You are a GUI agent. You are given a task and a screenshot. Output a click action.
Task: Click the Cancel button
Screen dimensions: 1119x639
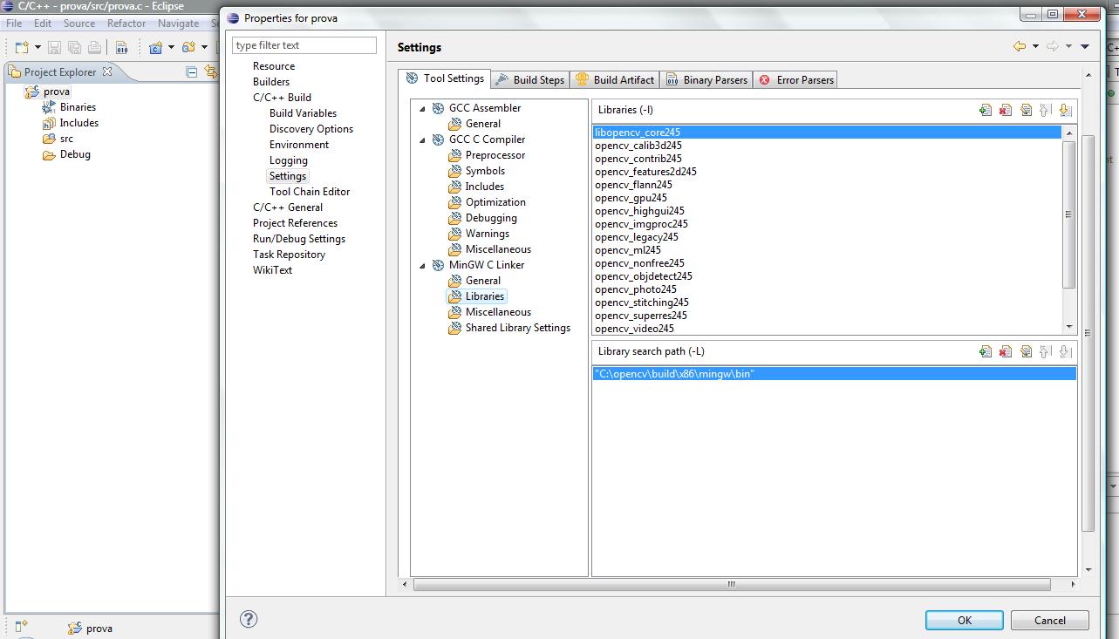pos(1049,620)
